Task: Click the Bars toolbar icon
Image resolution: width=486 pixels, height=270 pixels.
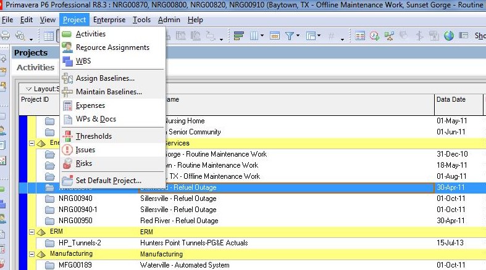Action: [x=238, y=36]
